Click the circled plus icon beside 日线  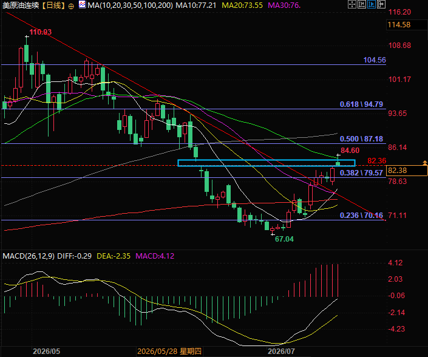[71, 6]
